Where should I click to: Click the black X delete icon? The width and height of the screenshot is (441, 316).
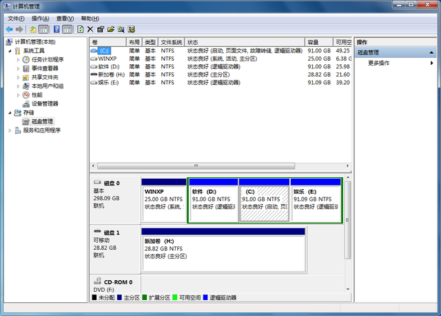[x=90, y=30]
